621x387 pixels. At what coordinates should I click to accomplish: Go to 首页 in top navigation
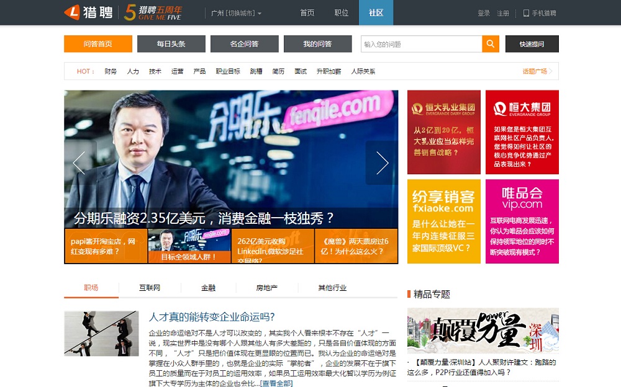coord(307,12)
